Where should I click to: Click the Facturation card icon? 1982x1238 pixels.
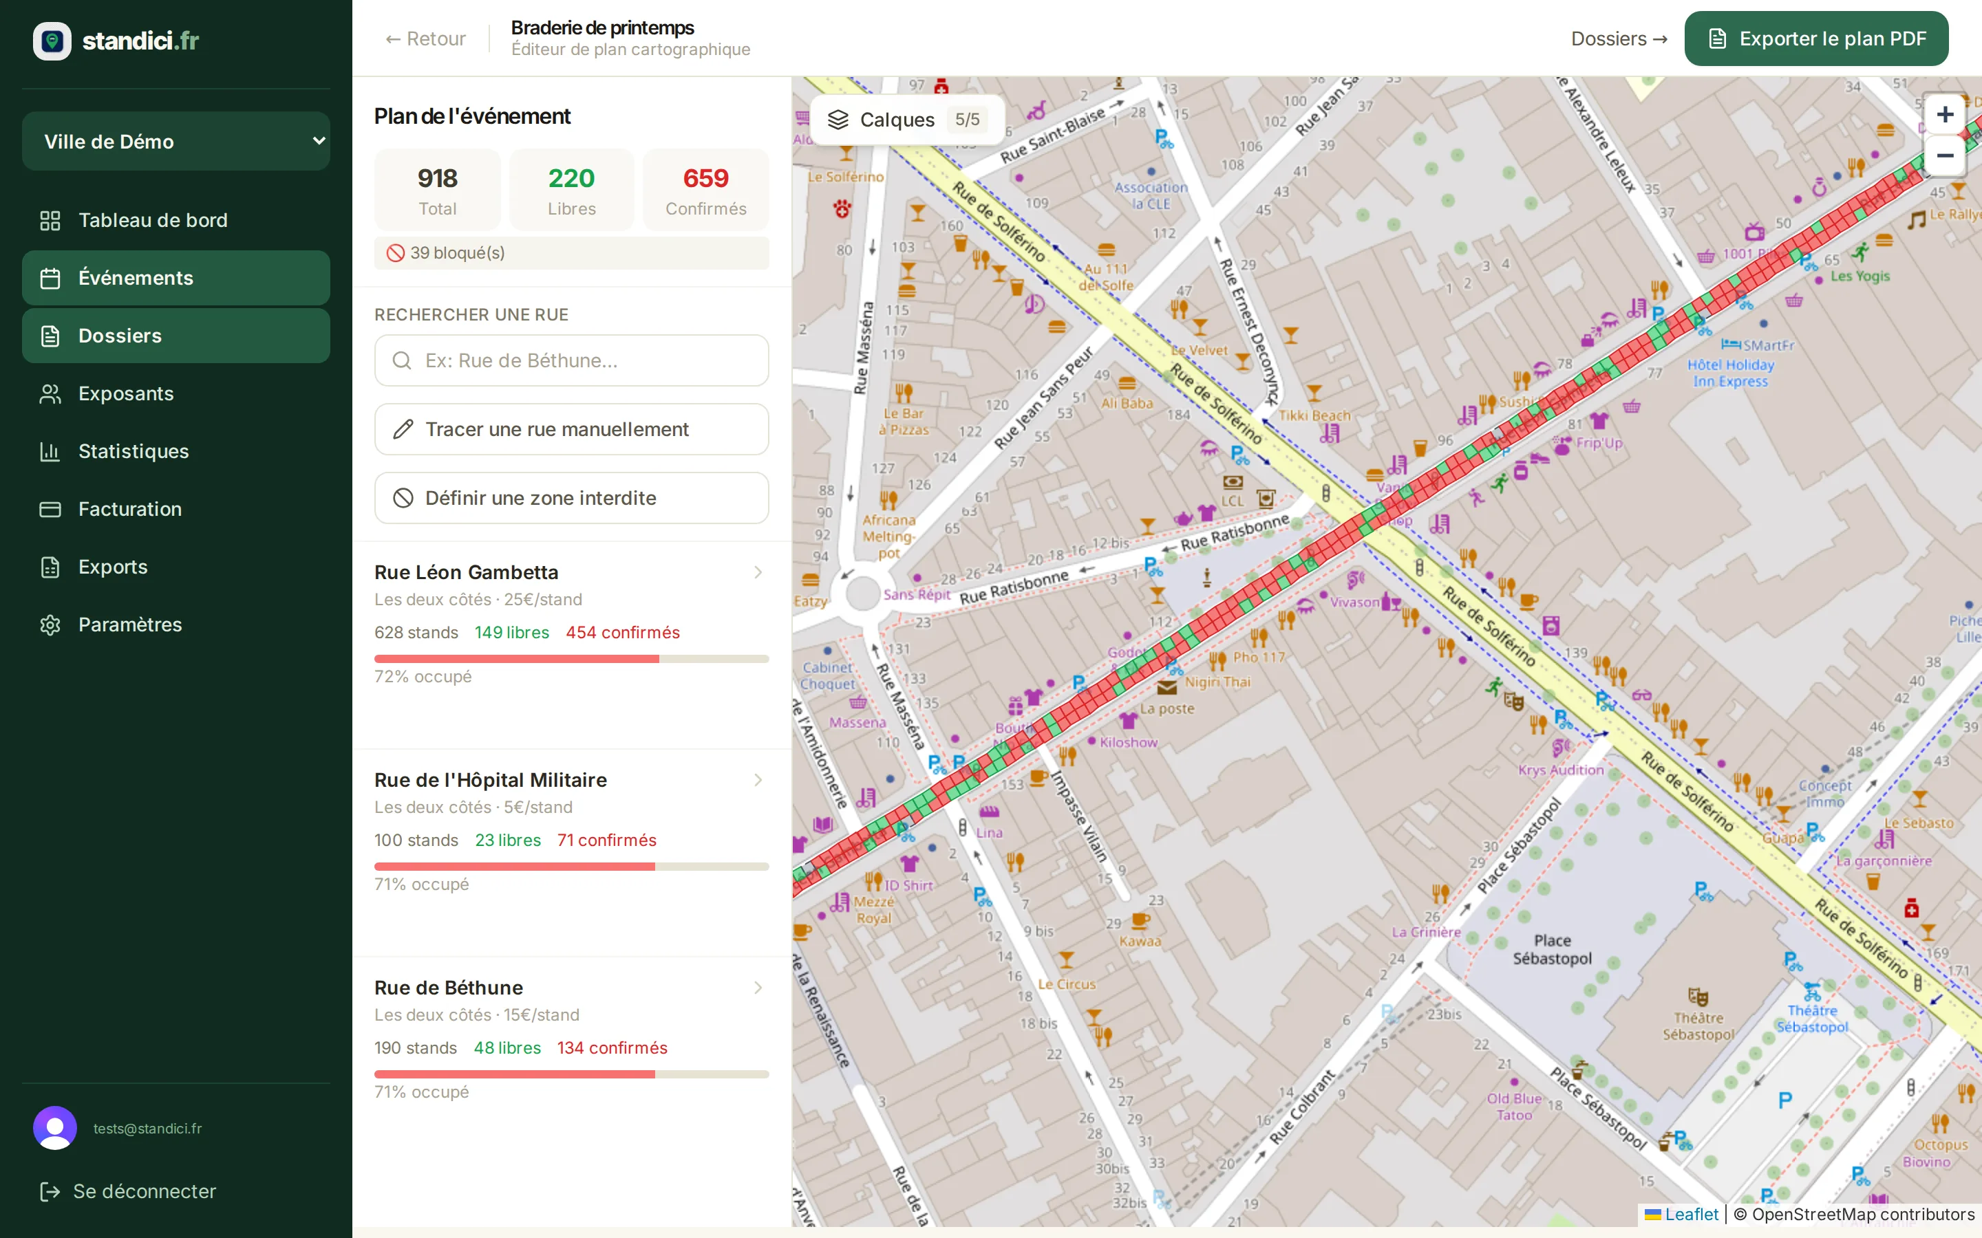50,509
